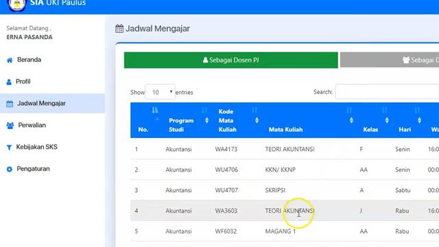
Task: Click the Kebijakan SKS filter icon
Action: [x=9, y=148]
